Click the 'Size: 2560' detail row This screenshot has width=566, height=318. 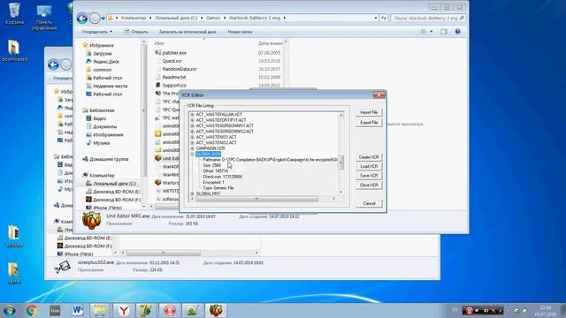212,165
